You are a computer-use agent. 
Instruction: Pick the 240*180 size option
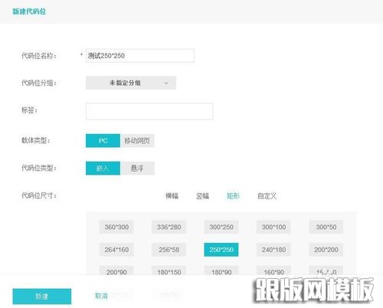(x=273, y=250)
